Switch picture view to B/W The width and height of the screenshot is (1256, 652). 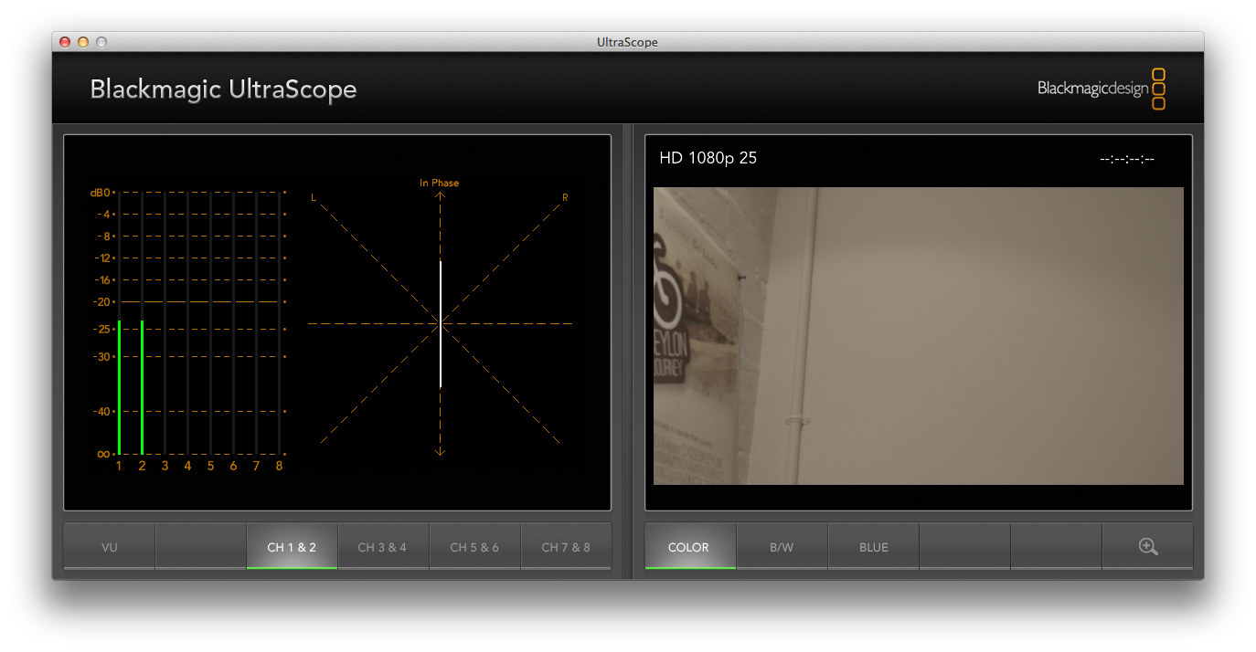click(x=782, y=547)
